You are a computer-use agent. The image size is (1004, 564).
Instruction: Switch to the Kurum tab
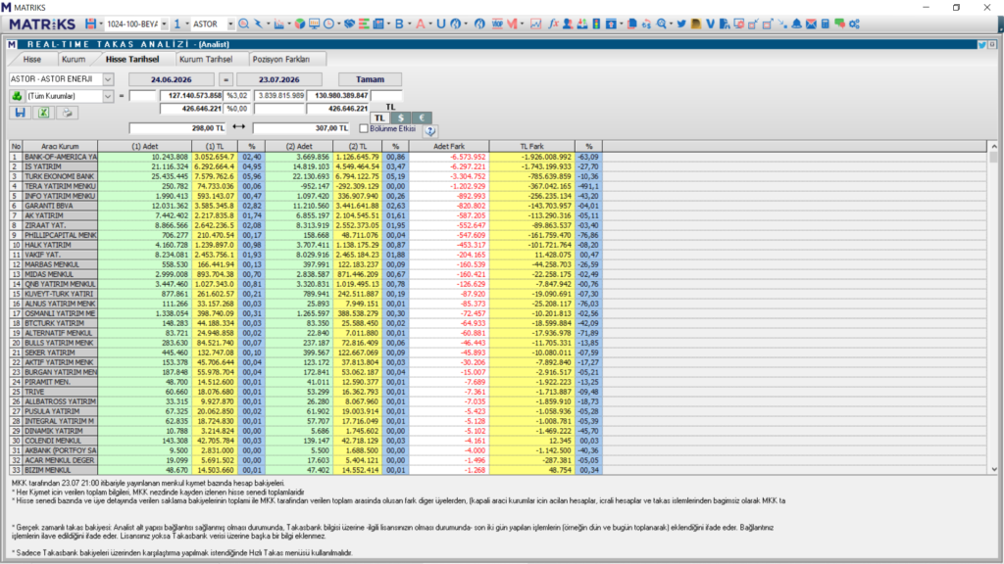pos(74,59)
